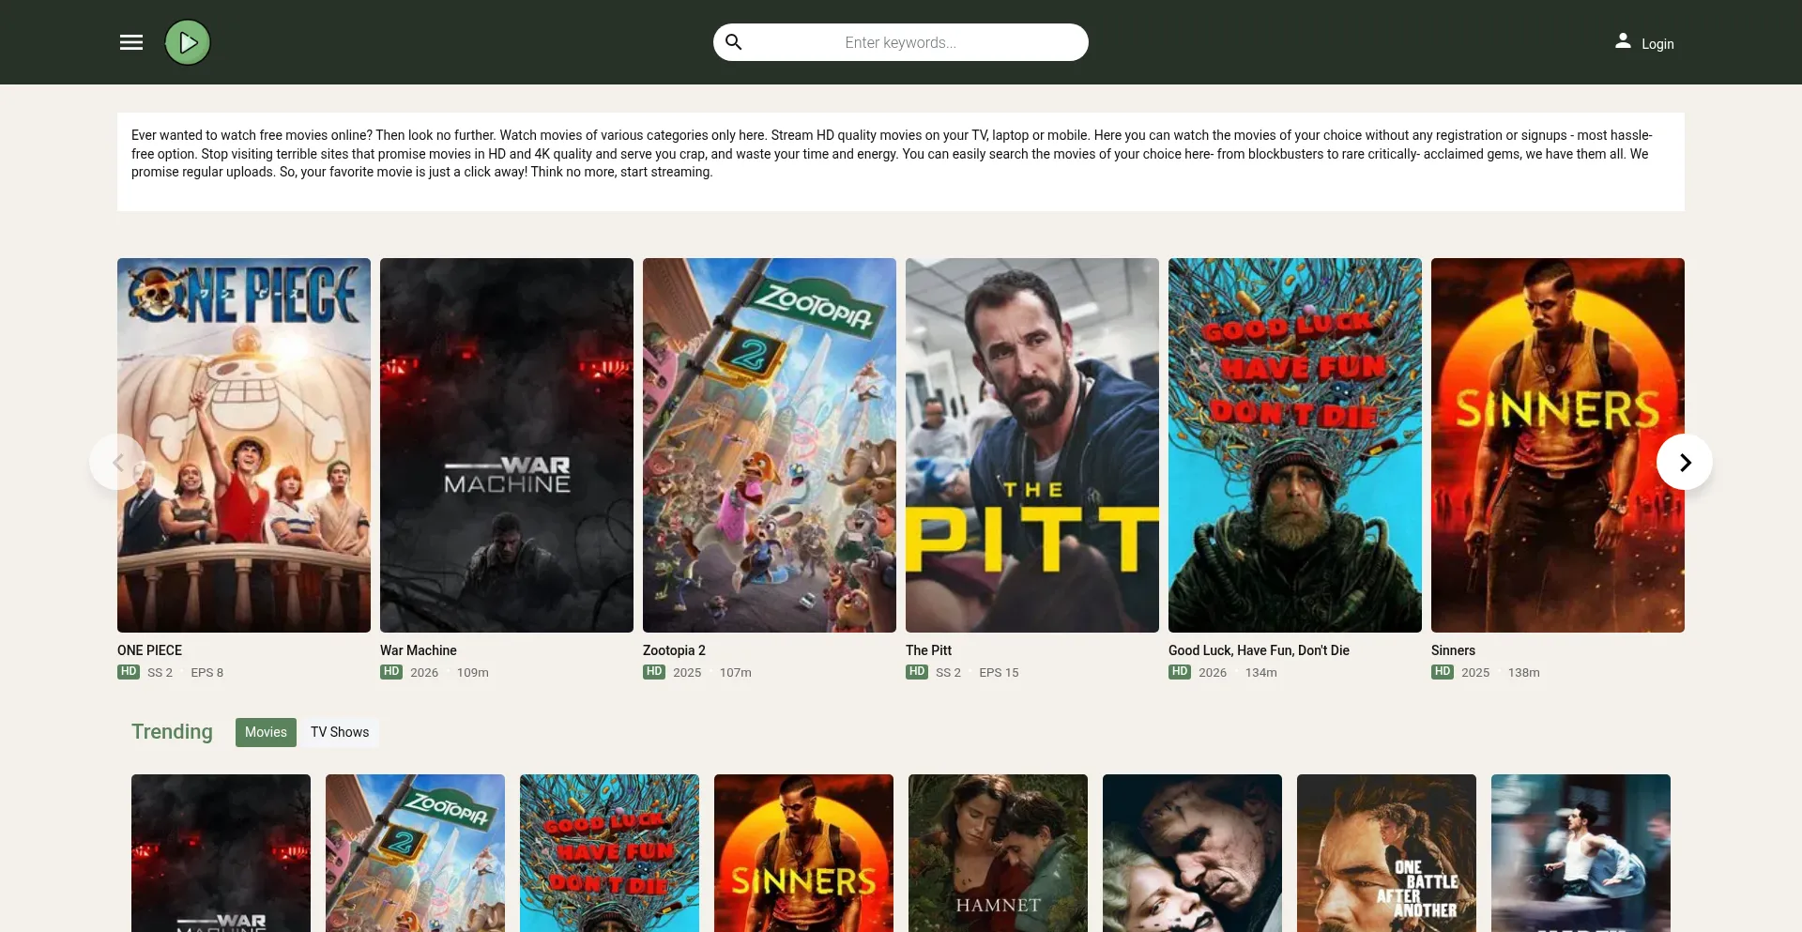This screenshot has height=932, width=1802.
Task: Open the Sinners carousel poster
Action: tap(1558, 445)
